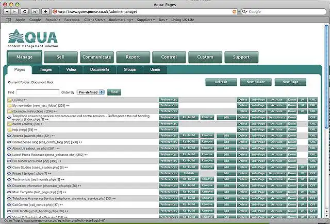Click the New Folder button

(x=256, y=82)
